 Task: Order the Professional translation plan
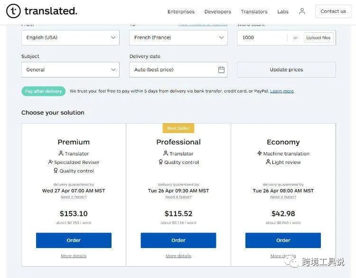178,240
